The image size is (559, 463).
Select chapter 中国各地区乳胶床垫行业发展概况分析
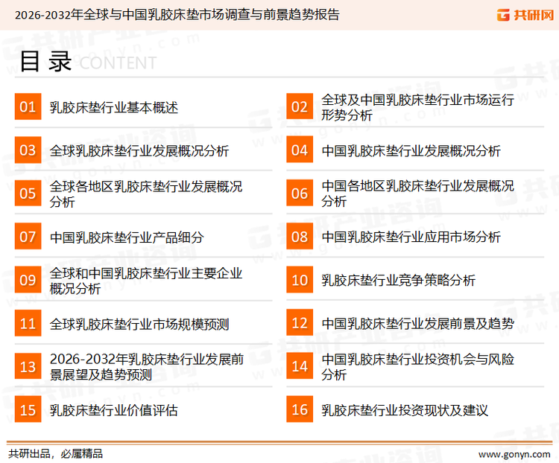pos(417,194)
